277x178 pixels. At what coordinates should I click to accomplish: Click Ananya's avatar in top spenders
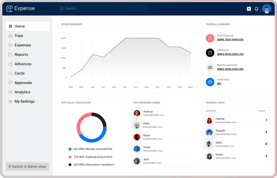click(137, 113)
